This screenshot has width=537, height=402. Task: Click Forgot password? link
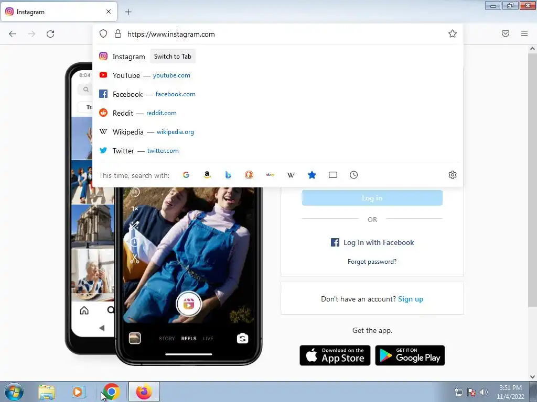pyautogui.click(x=372, y=262)
